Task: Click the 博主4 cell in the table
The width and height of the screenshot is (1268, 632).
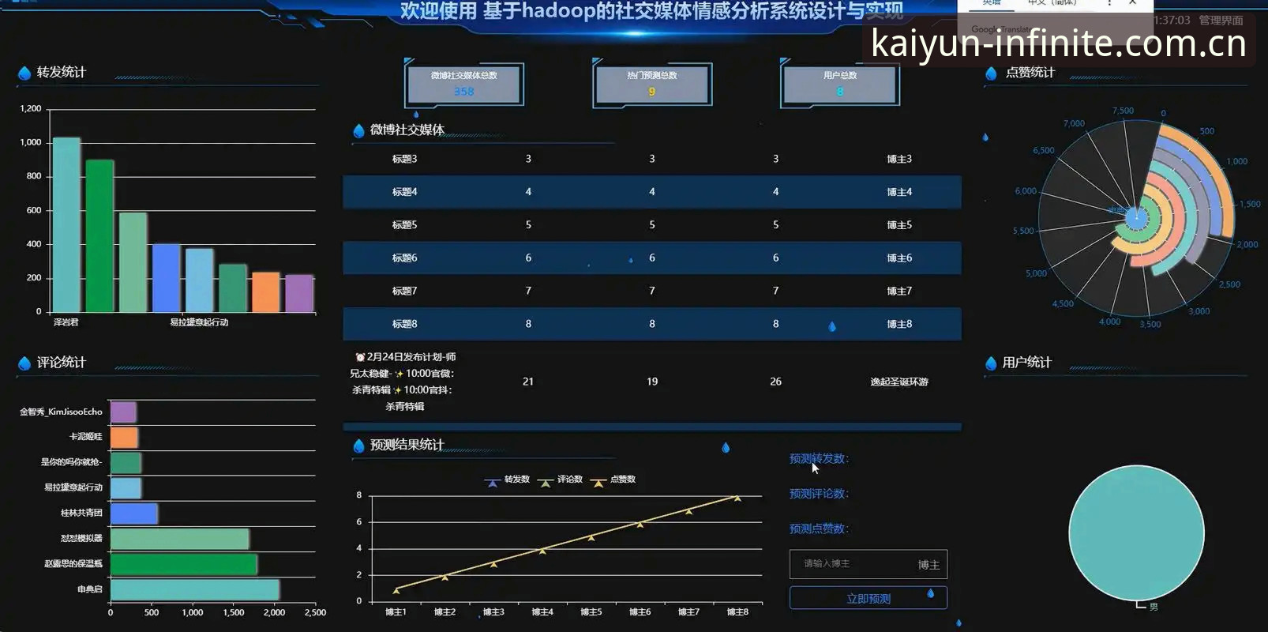Action: click(x=899, y=192)
